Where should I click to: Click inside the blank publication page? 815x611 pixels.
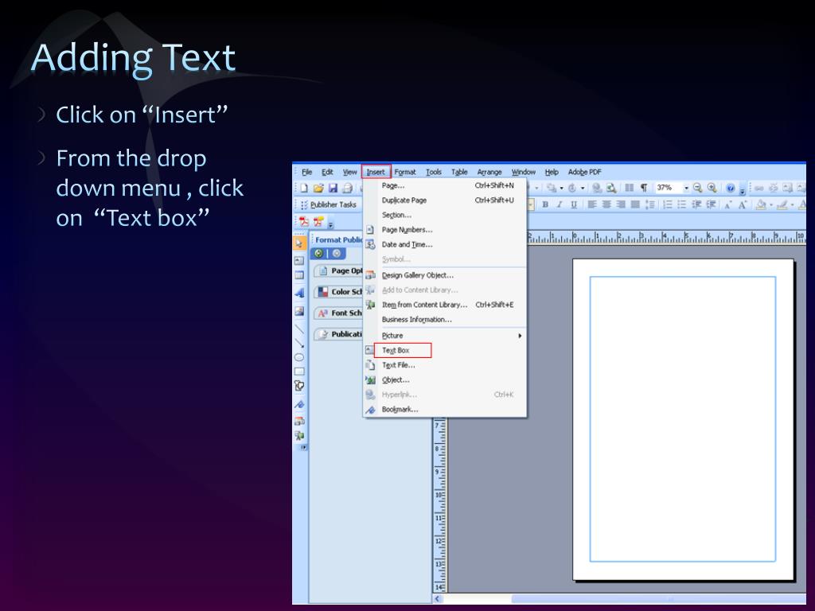pos(683,418)
